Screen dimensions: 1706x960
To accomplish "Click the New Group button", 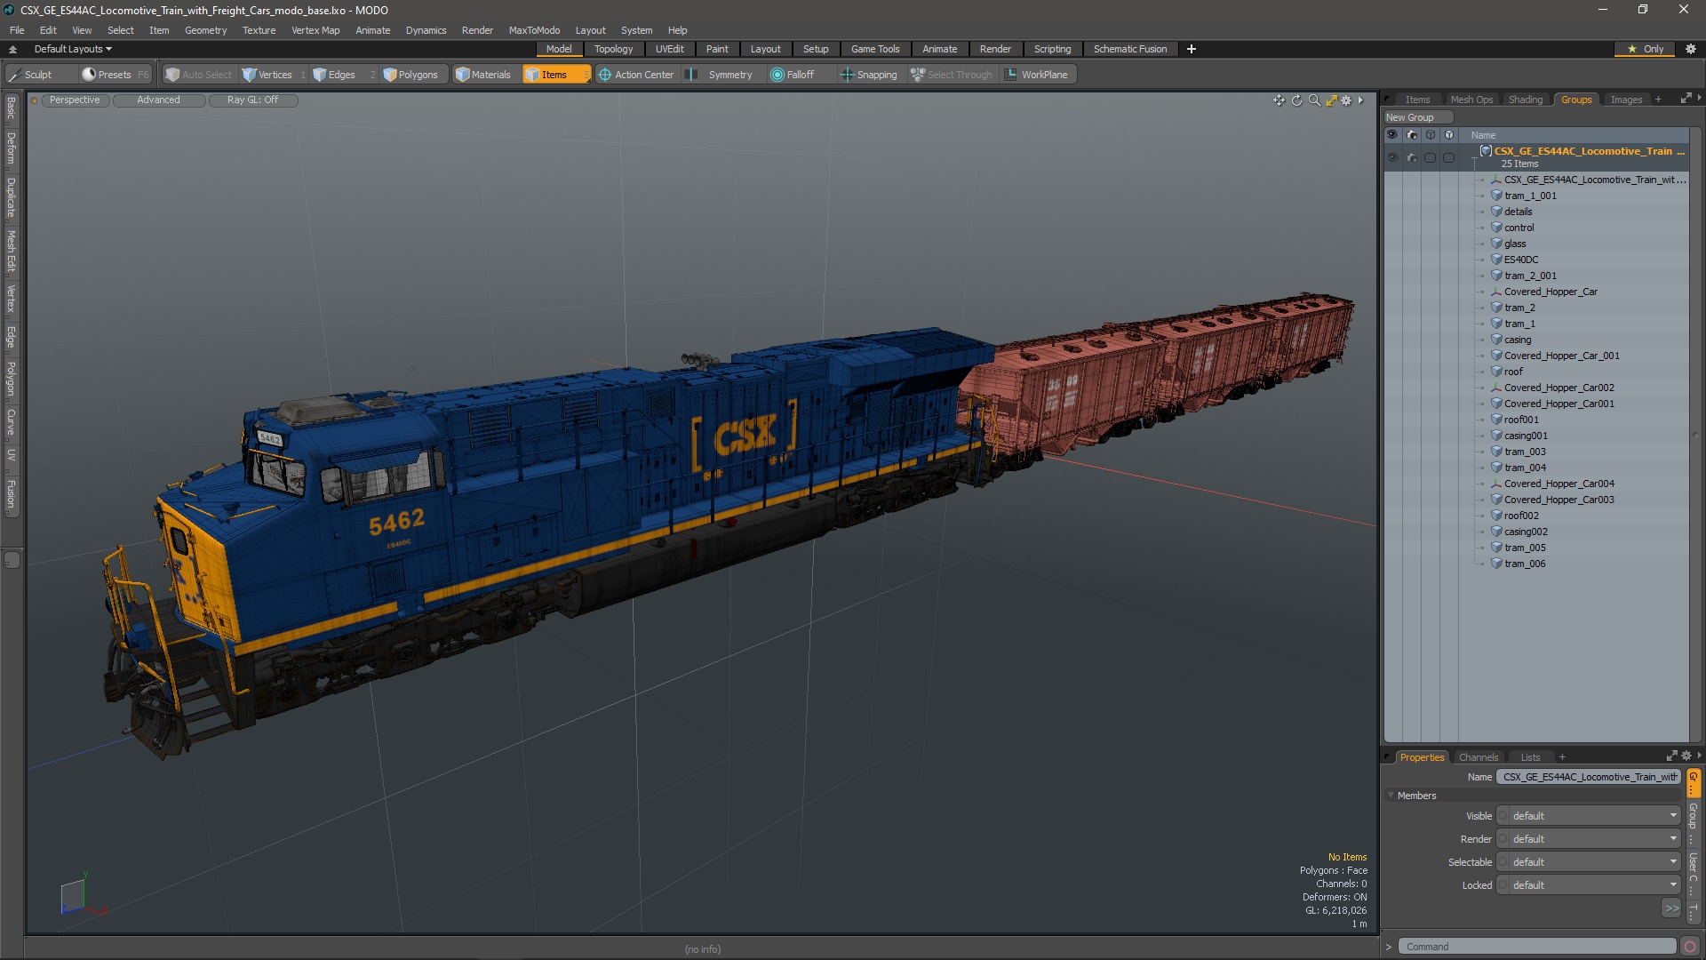I will tap(1410, 117).
